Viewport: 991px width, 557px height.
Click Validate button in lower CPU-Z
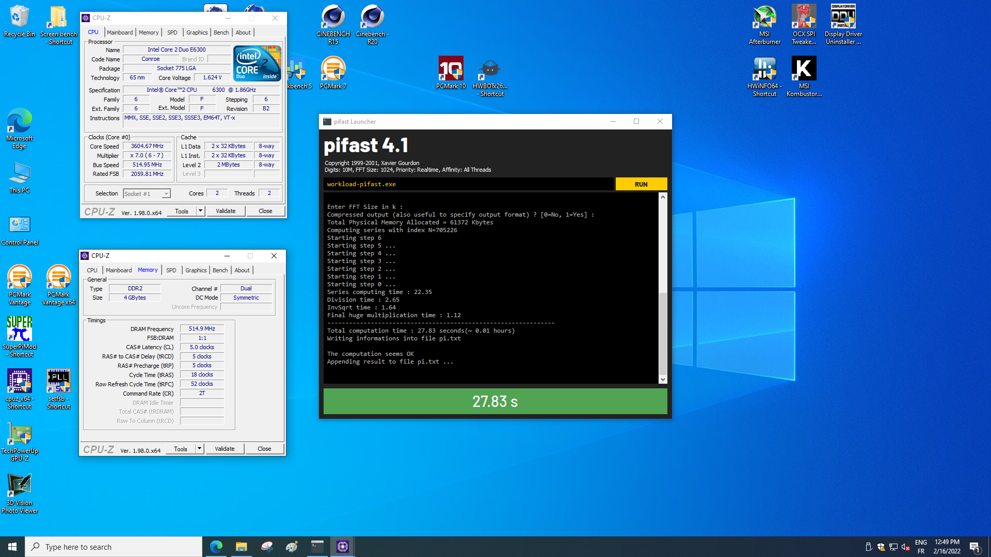click(225, 449)
